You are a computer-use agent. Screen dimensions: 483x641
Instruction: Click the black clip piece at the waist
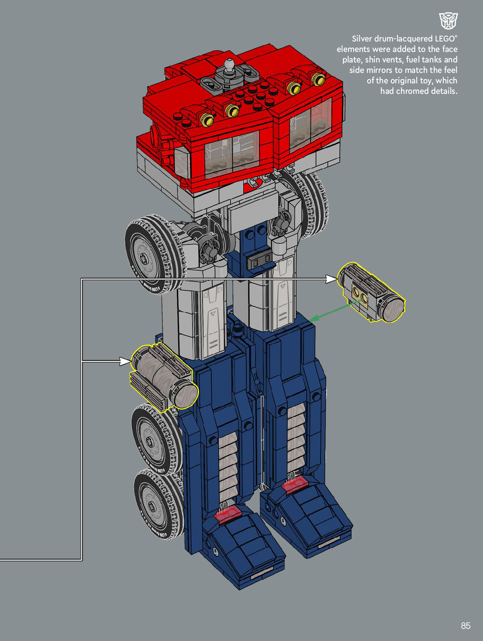pyautogui.click(x=259, y=261)
